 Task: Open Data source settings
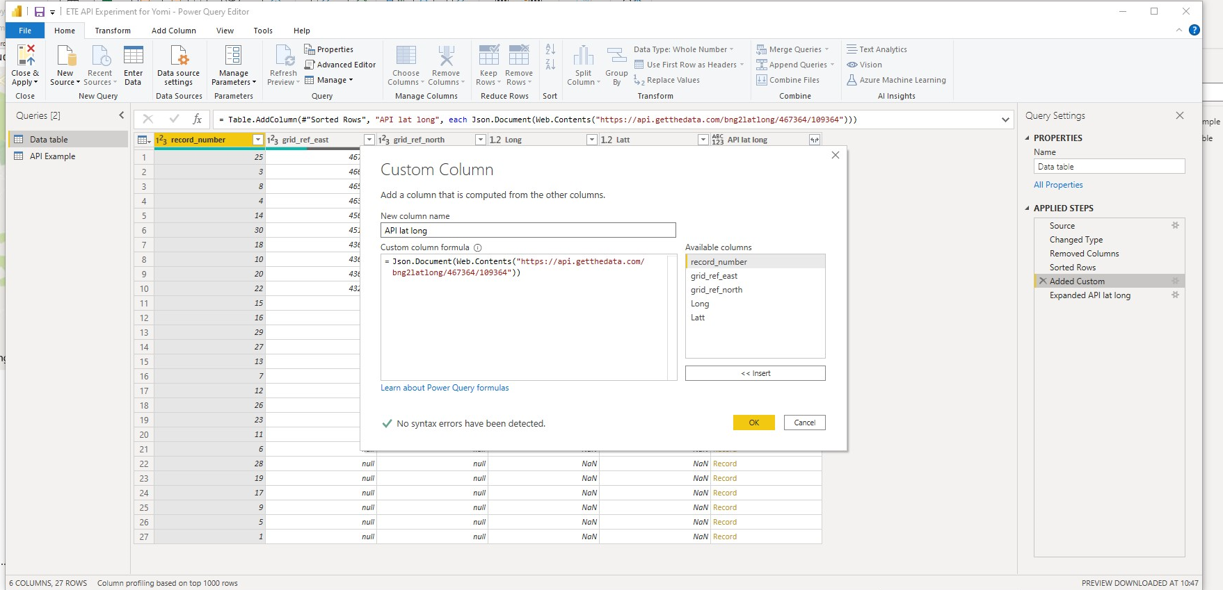tap(178, 66)
